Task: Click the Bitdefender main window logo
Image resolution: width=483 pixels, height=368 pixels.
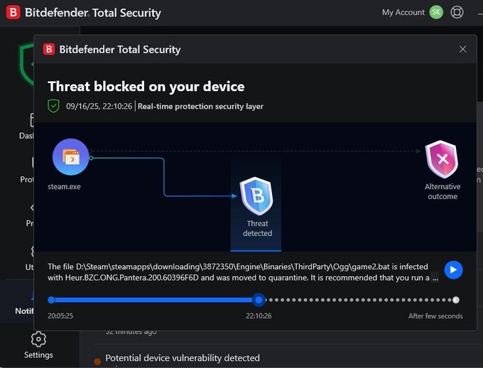Action: tap(13, 12)
